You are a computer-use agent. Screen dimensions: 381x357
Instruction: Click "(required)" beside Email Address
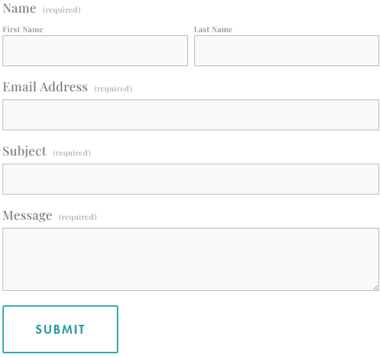(113, 89)
